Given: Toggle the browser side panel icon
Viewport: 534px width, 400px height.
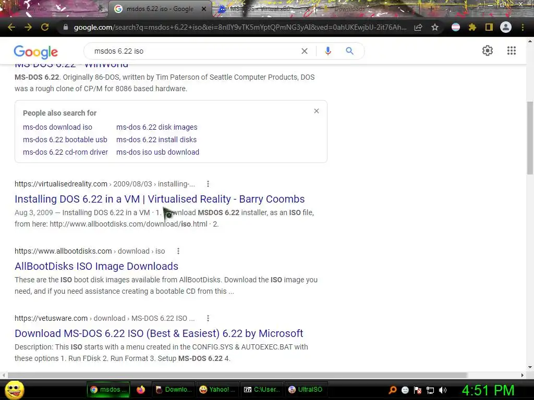Looking at the screenshot, I should pyautogui.click(x=489, y=27).
